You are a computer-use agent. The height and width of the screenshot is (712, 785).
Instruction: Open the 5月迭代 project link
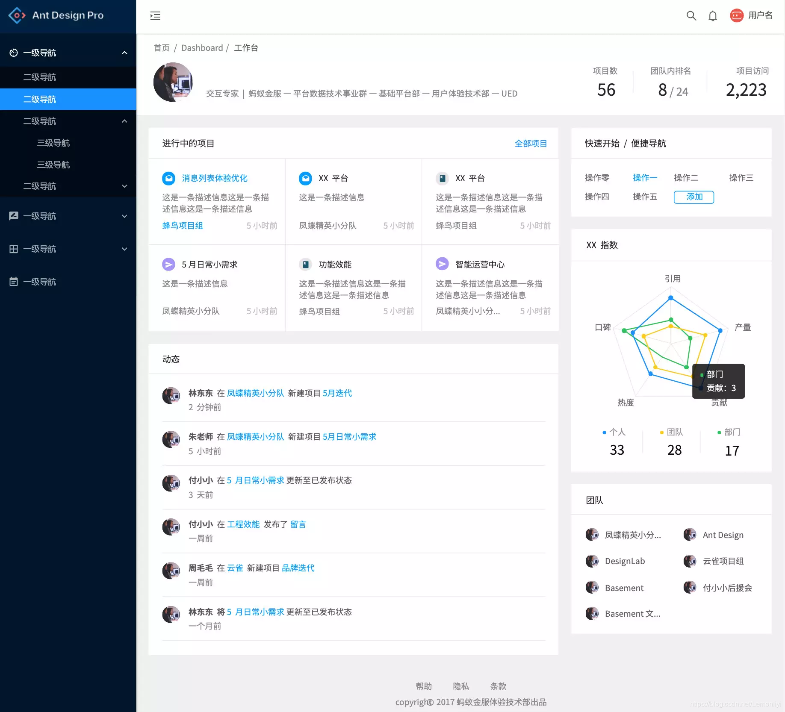tap(337, 393)
